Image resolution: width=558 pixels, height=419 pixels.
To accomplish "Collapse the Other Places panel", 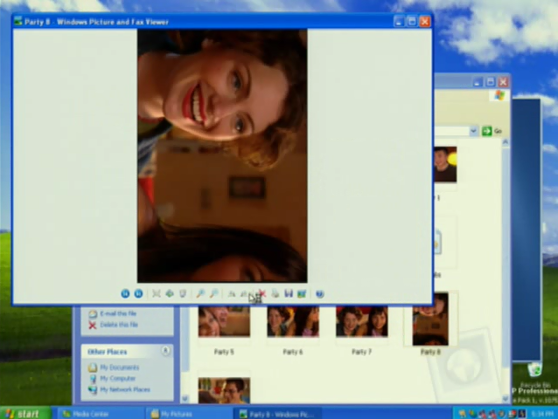I will tap(166, 351).
